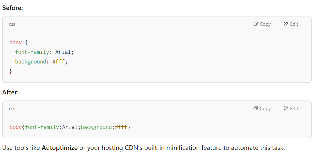Screen dimensions: 318x155
Task: Click the css language label in the After block
Action: (x=12, y=109)
